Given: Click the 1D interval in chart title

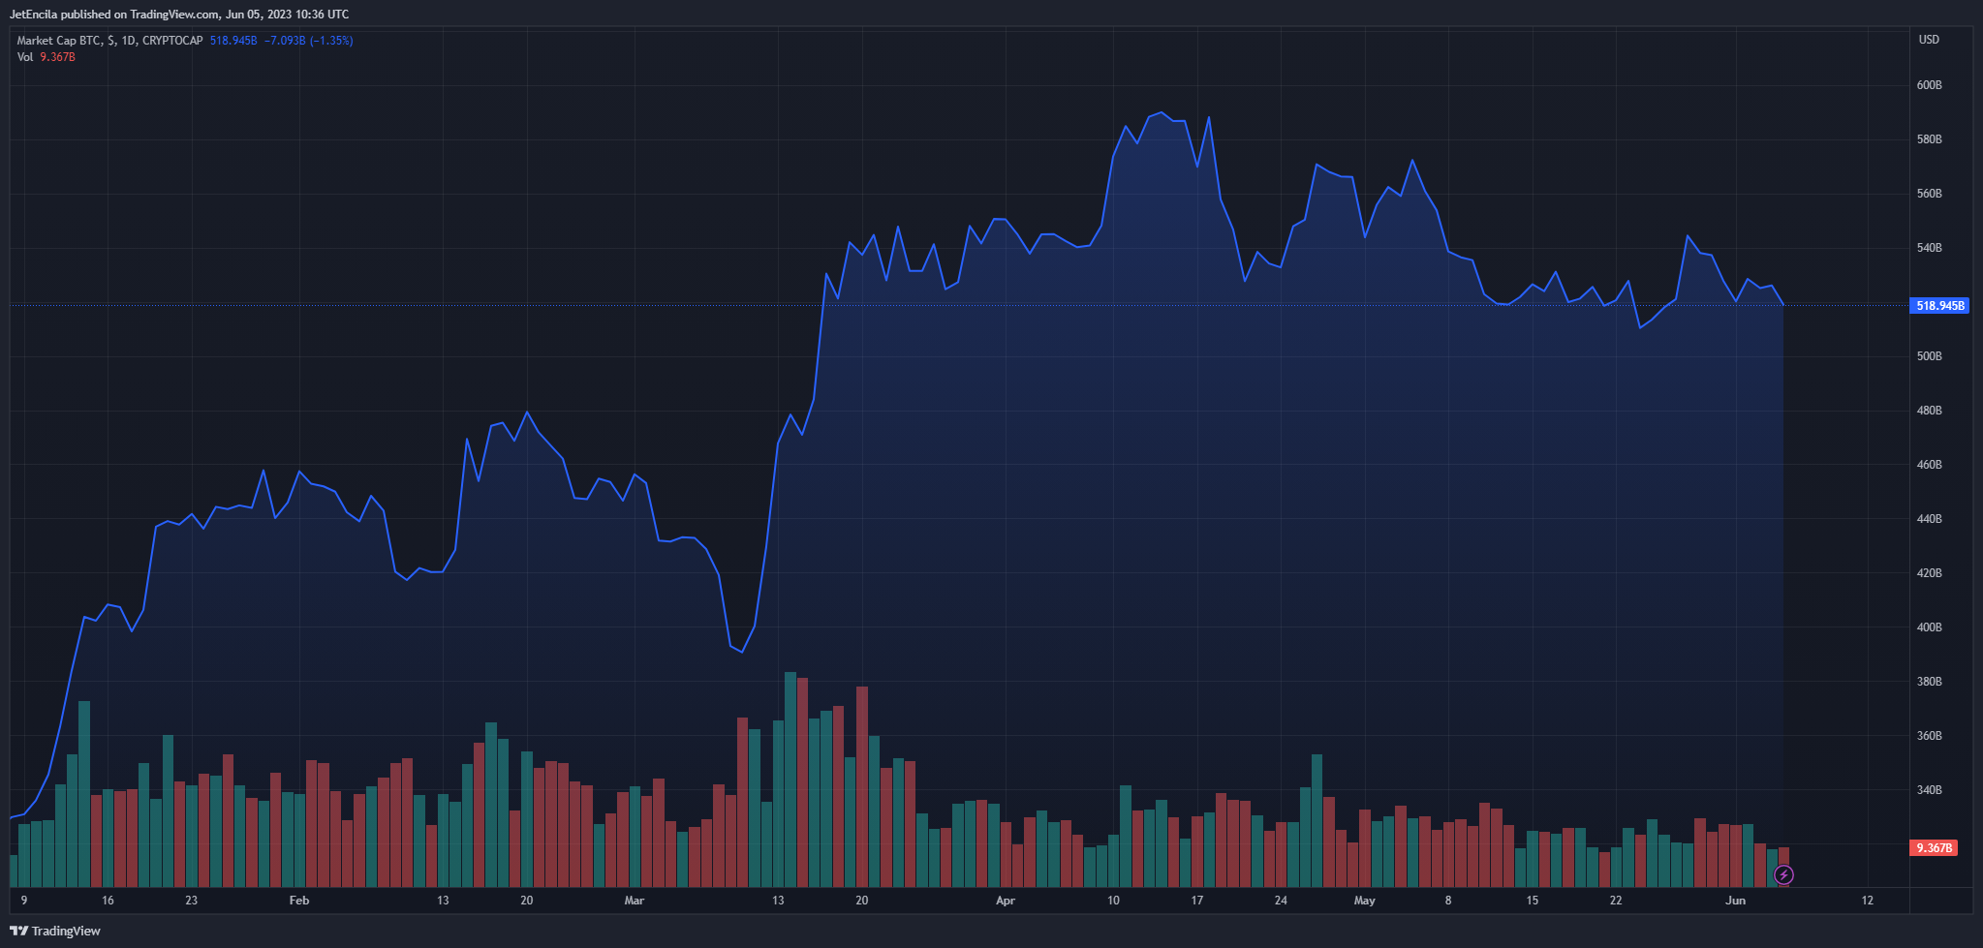Looking at the screenshot, I should pos(129,41).
